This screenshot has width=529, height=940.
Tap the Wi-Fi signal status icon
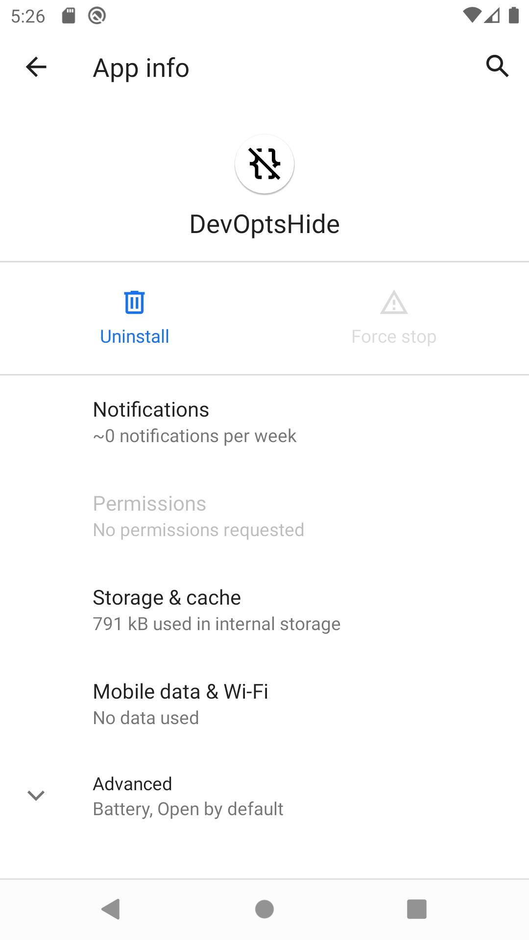point(472,16)
